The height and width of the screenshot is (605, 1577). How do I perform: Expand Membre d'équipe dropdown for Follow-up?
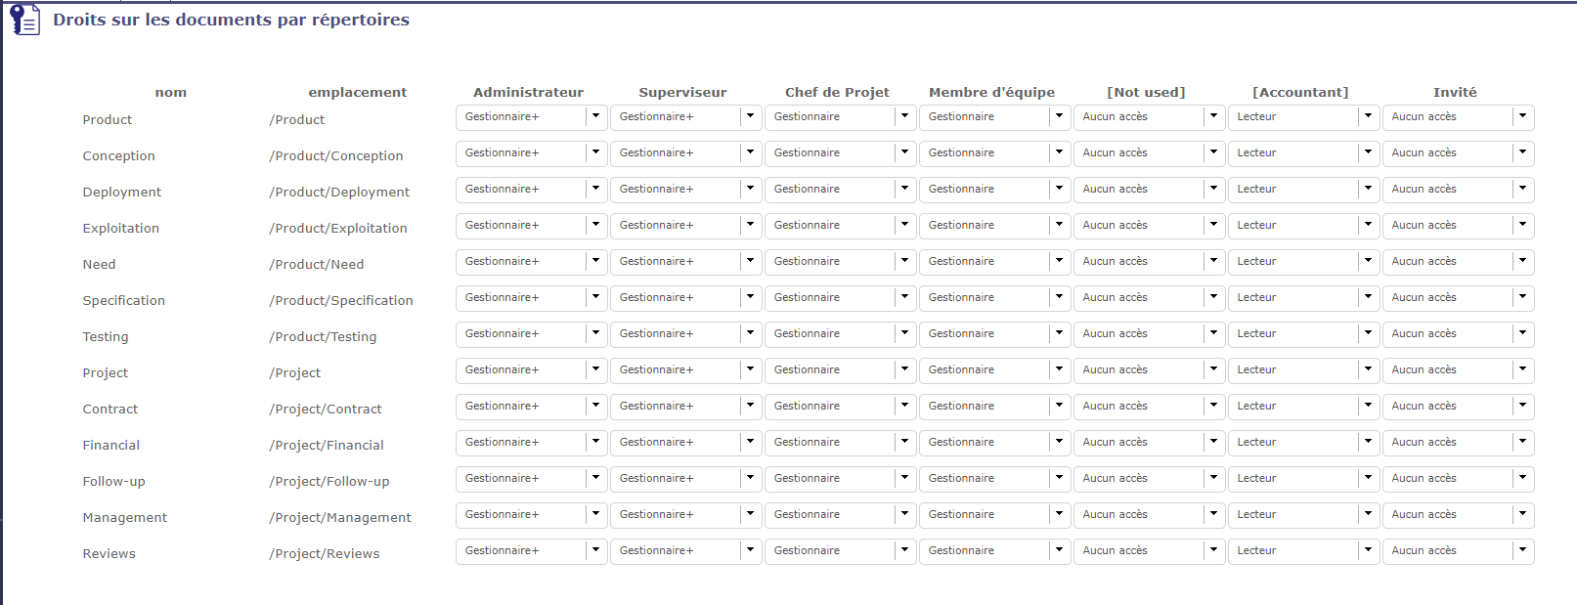994,479
